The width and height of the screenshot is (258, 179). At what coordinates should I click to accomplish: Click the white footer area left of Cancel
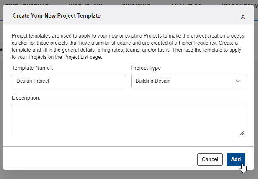point(99,159)
